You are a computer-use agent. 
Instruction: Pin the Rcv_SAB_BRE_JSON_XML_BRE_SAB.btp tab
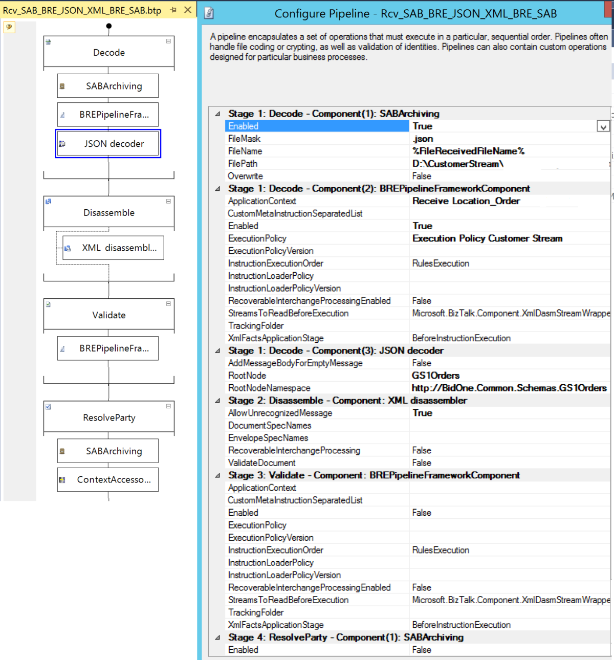[173, 10]
